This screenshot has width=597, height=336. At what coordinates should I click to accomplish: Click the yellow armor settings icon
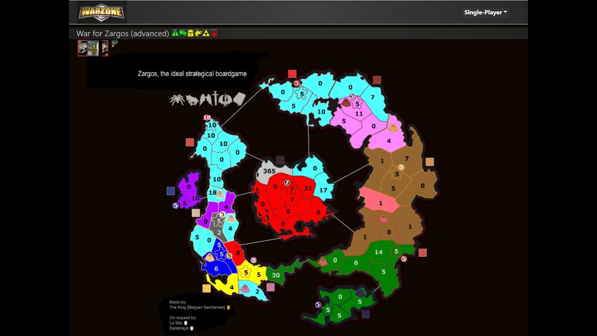click(x=190, y=33)
